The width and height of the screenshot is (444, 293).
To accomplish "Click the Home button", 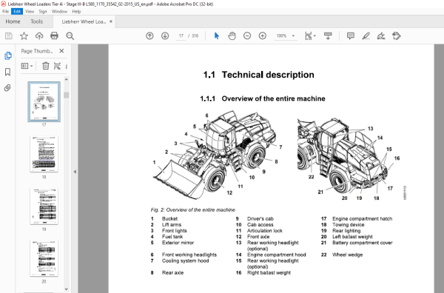I will pyautogui.click(x=13, y=21).
